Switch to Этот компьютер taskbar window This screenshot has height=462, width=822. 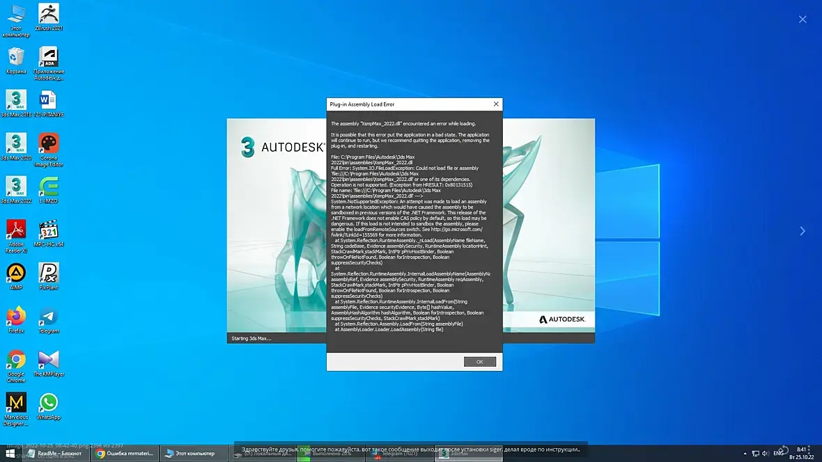click(193, 453)
